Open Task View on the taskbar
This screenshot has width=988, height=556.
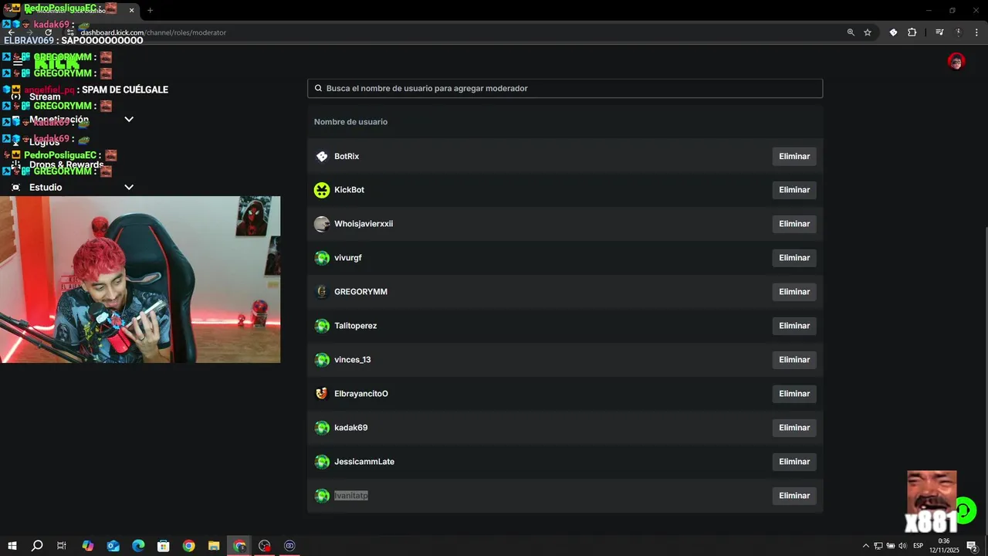click(62, 546)
